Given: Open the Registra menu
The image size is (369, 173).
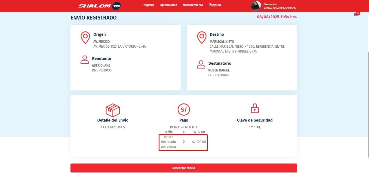Looking at the screenshot, I should [148, 5].
